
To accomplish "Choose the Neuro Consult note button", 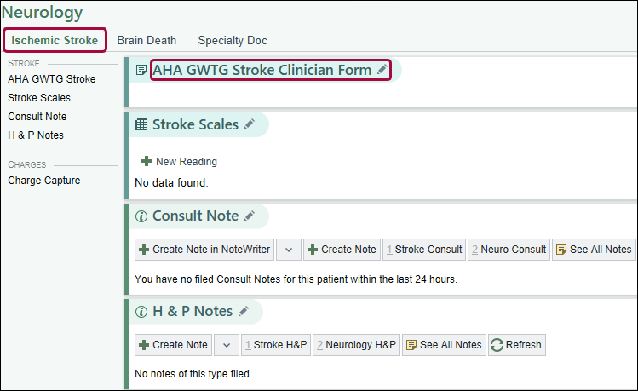I will point(508,250).
